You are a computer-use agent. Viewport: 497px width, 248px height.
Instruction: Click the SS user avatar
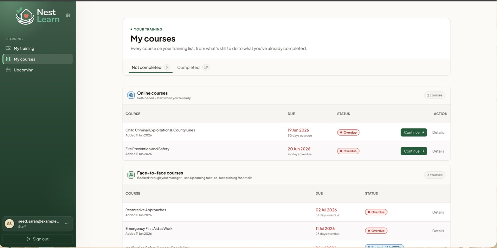(x=9, y=224)
